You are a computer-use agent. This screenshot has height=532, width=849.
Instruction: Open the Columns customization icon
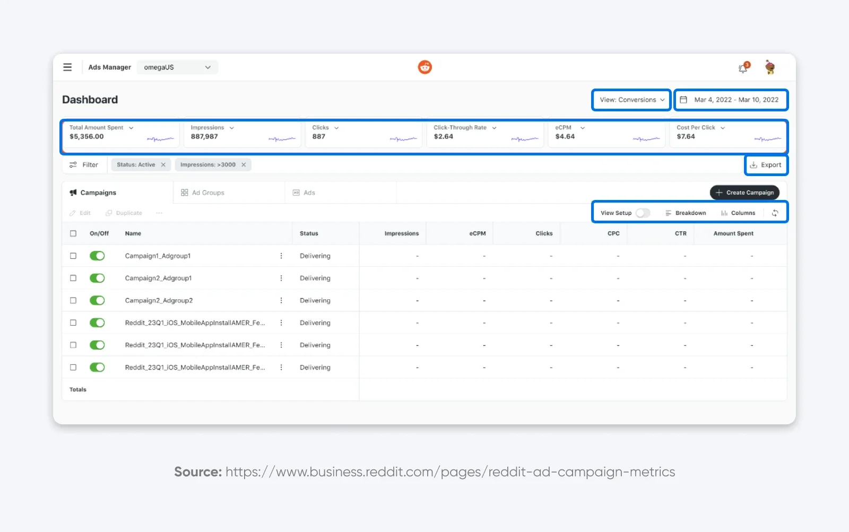pyautogui.click(x=725, y=212)
